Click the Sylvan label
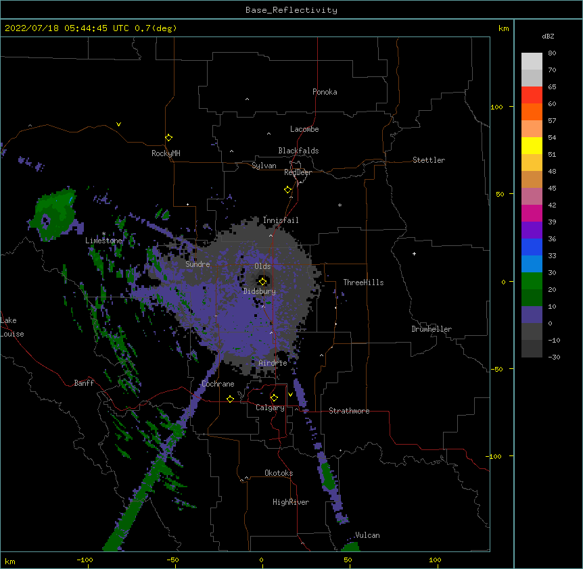Image resolution: width=583 pixels, height=569 pixels. click(264, 166)
